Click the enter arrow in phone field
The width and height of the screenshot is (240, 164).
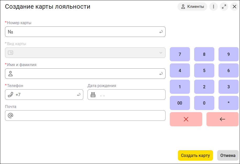(79, 95)
